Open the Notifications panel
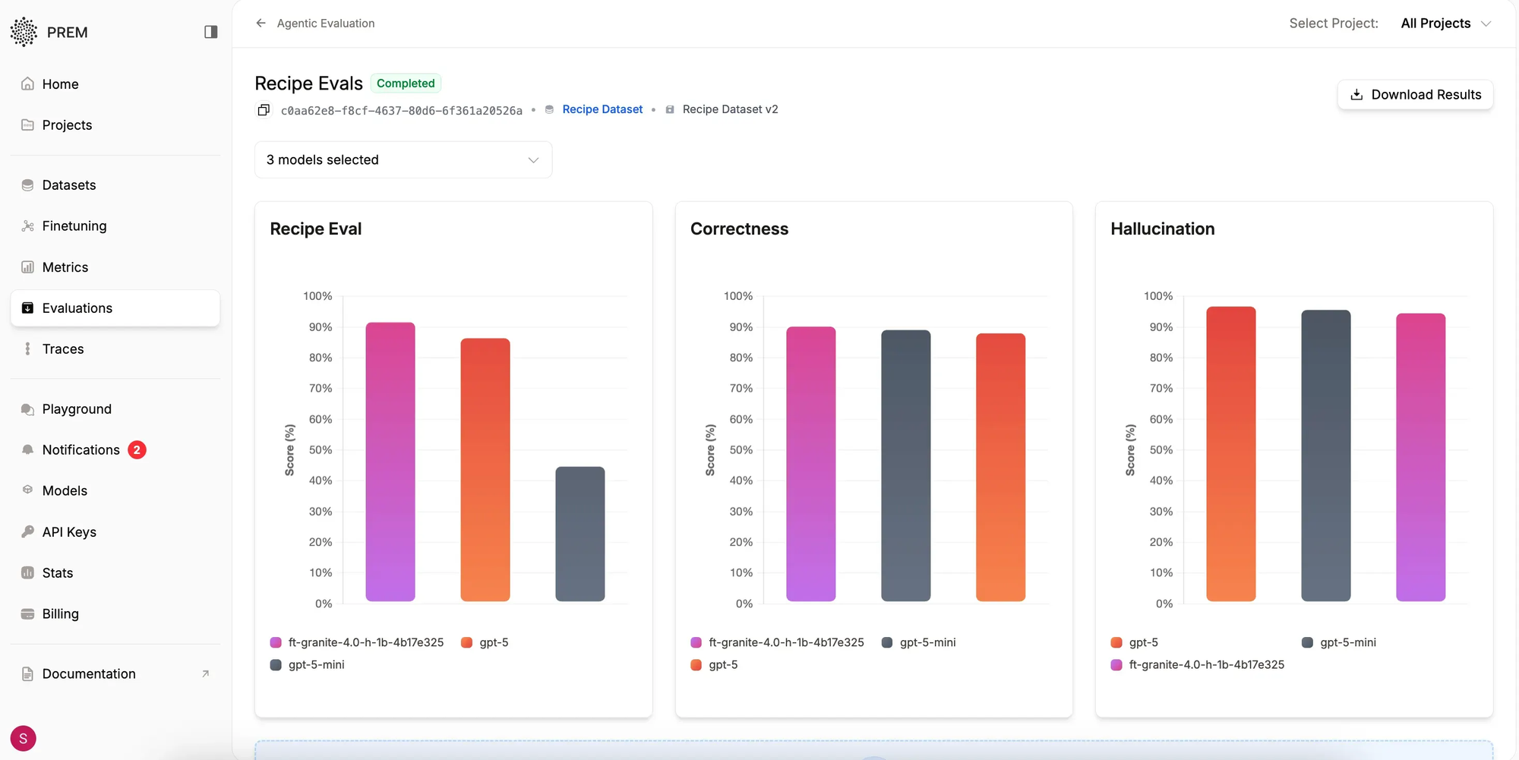The image size is (1519, 760). [81, 449]
